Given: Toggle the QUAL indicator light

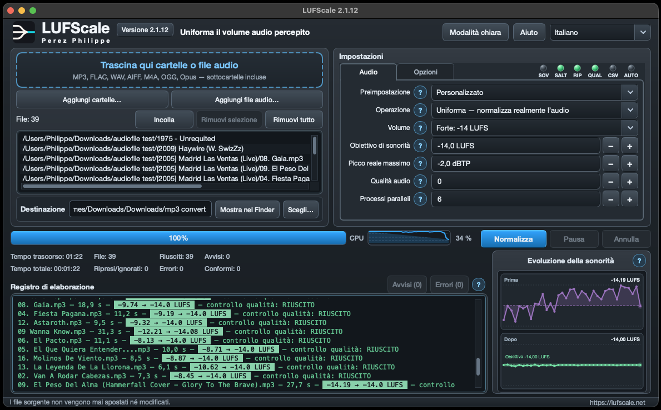Looking at the screenshot, I should tap(595, 68).
